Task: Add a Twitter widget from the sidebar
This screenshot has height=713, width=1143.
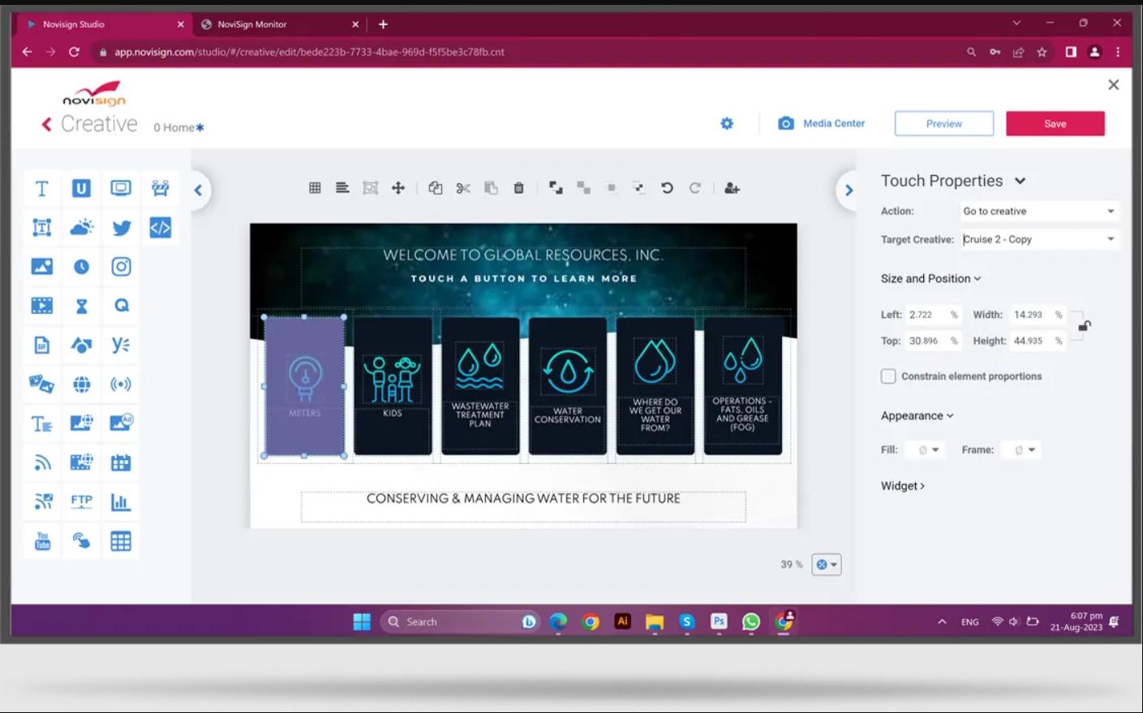Action: tap(121, 228)
